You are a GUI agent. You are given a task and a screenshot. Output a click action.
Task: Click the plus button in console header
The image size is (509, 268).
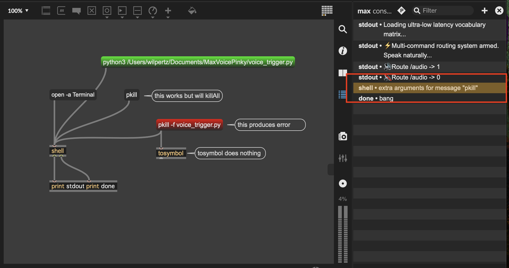pyautogui.click(x=485, y=11)
